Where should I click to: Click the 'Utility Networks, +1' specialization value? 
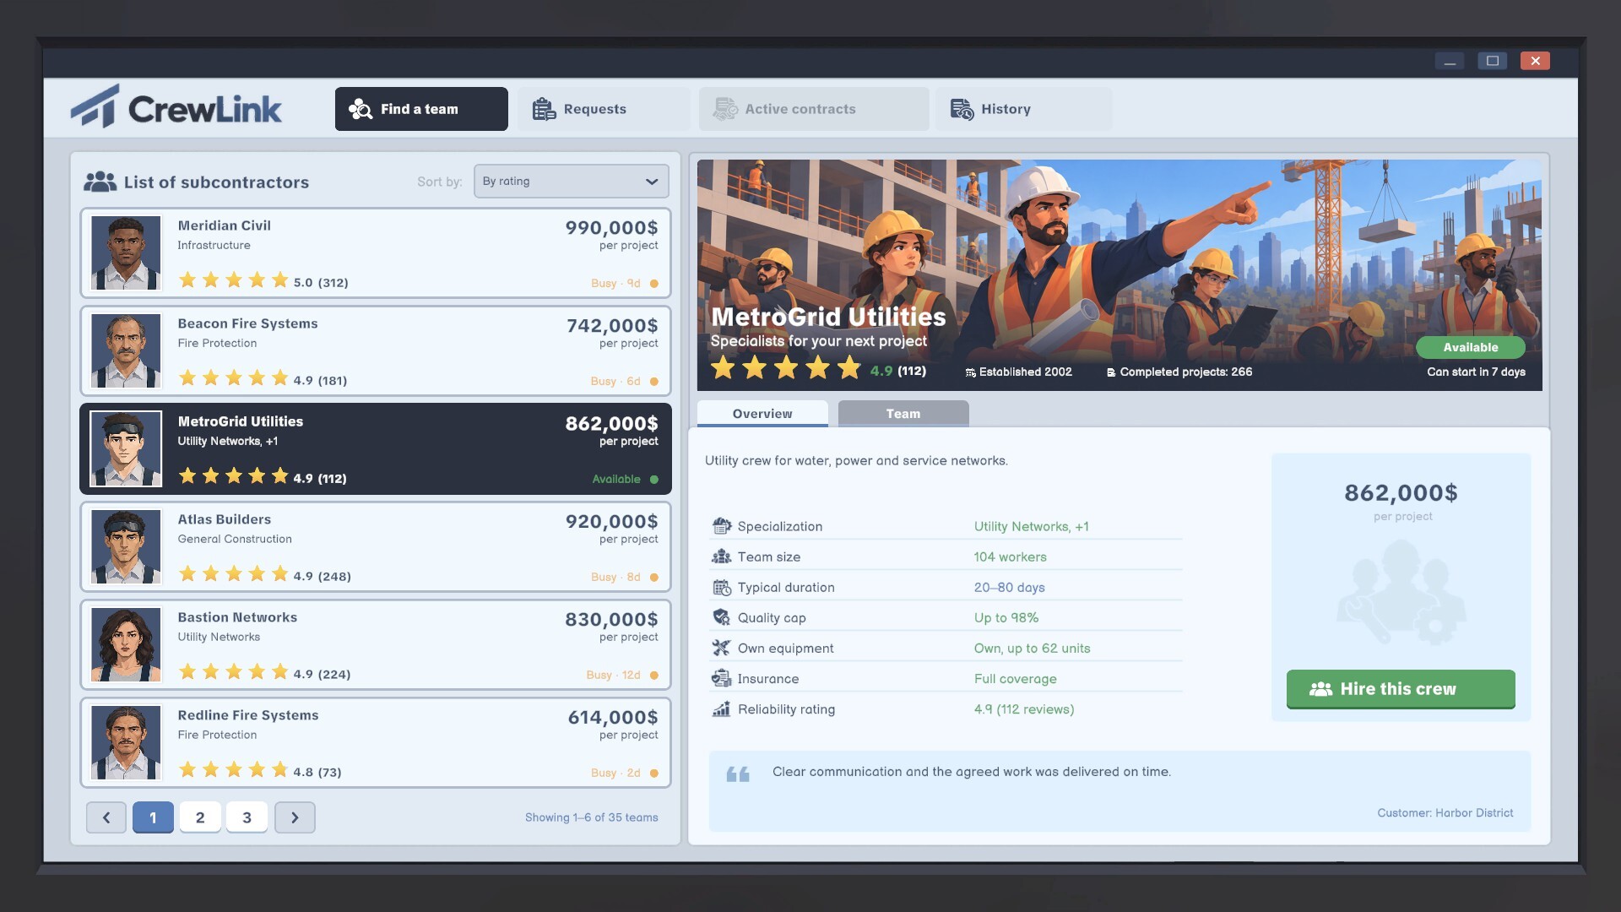tap(1031, 526)
